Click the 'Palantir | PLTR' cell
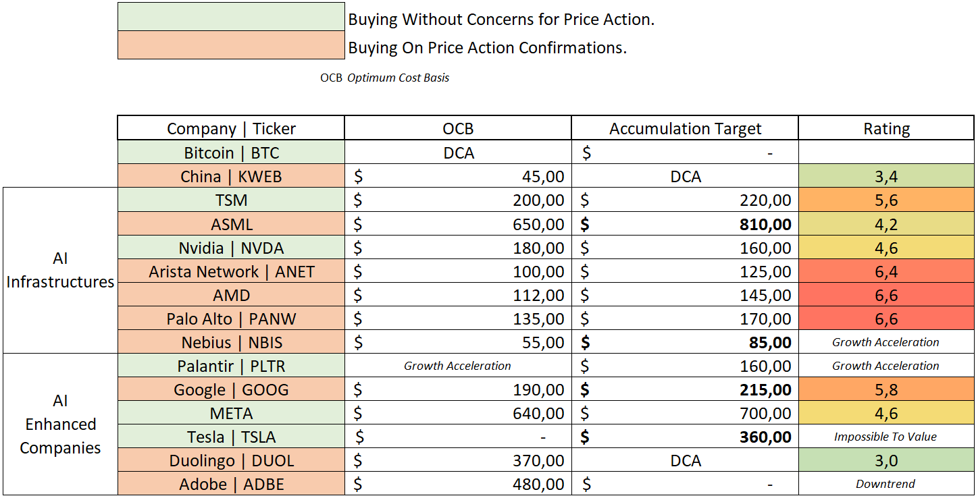Image resolution: width=976 pixels, height=496 pixels. [231, 365]
